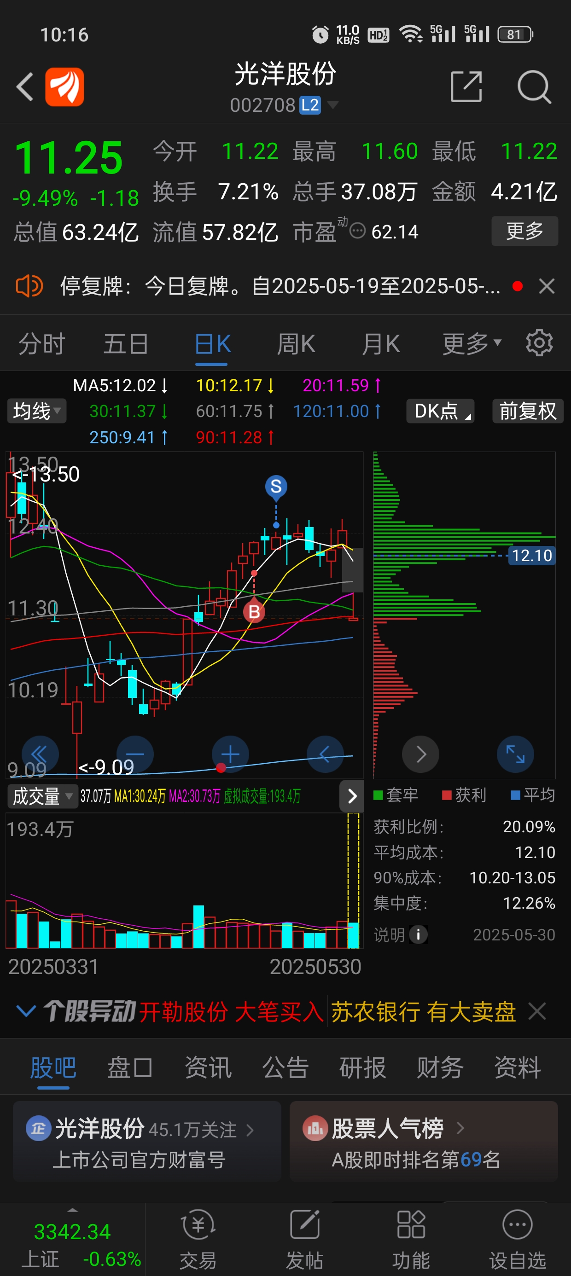Dismiss the 停复牌 notice with X

[546, 286]
